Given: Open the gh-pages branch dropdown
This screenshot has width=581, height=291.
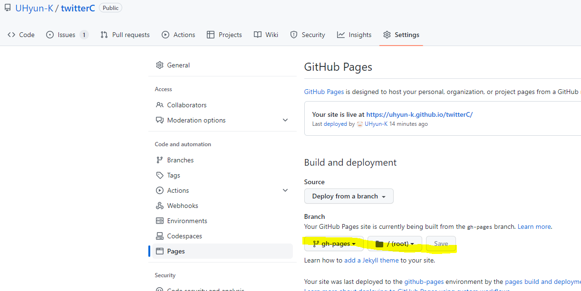Looking at the screenshot, I should 334,244.
